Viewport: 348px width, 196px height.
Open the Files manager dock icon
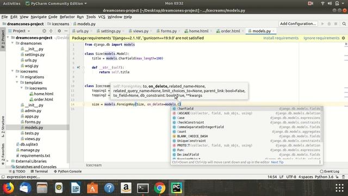click(x=42, y=188)
